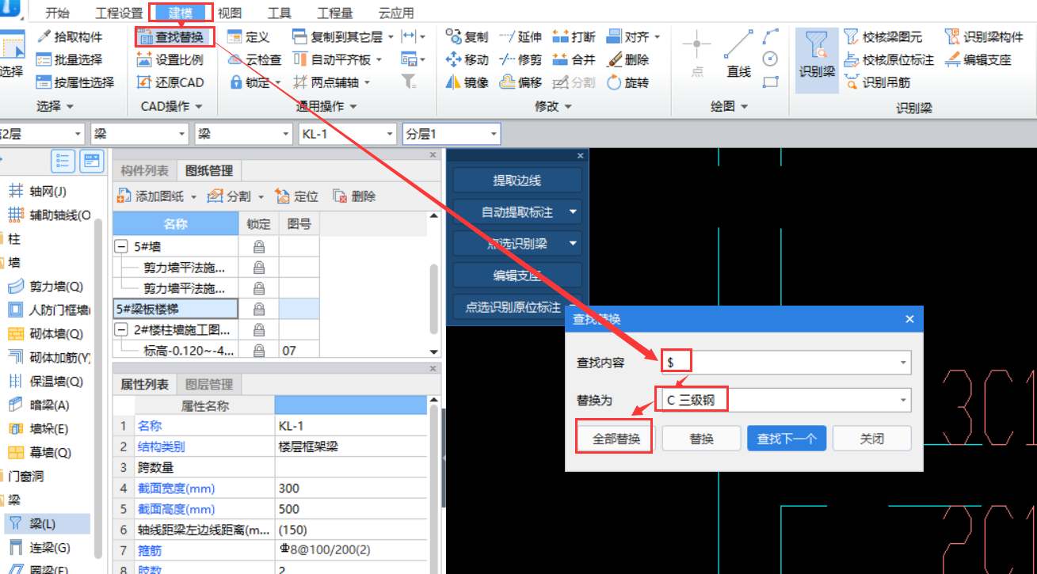Open the 查找内容 dropdown arrow

(x=903, y=363)
